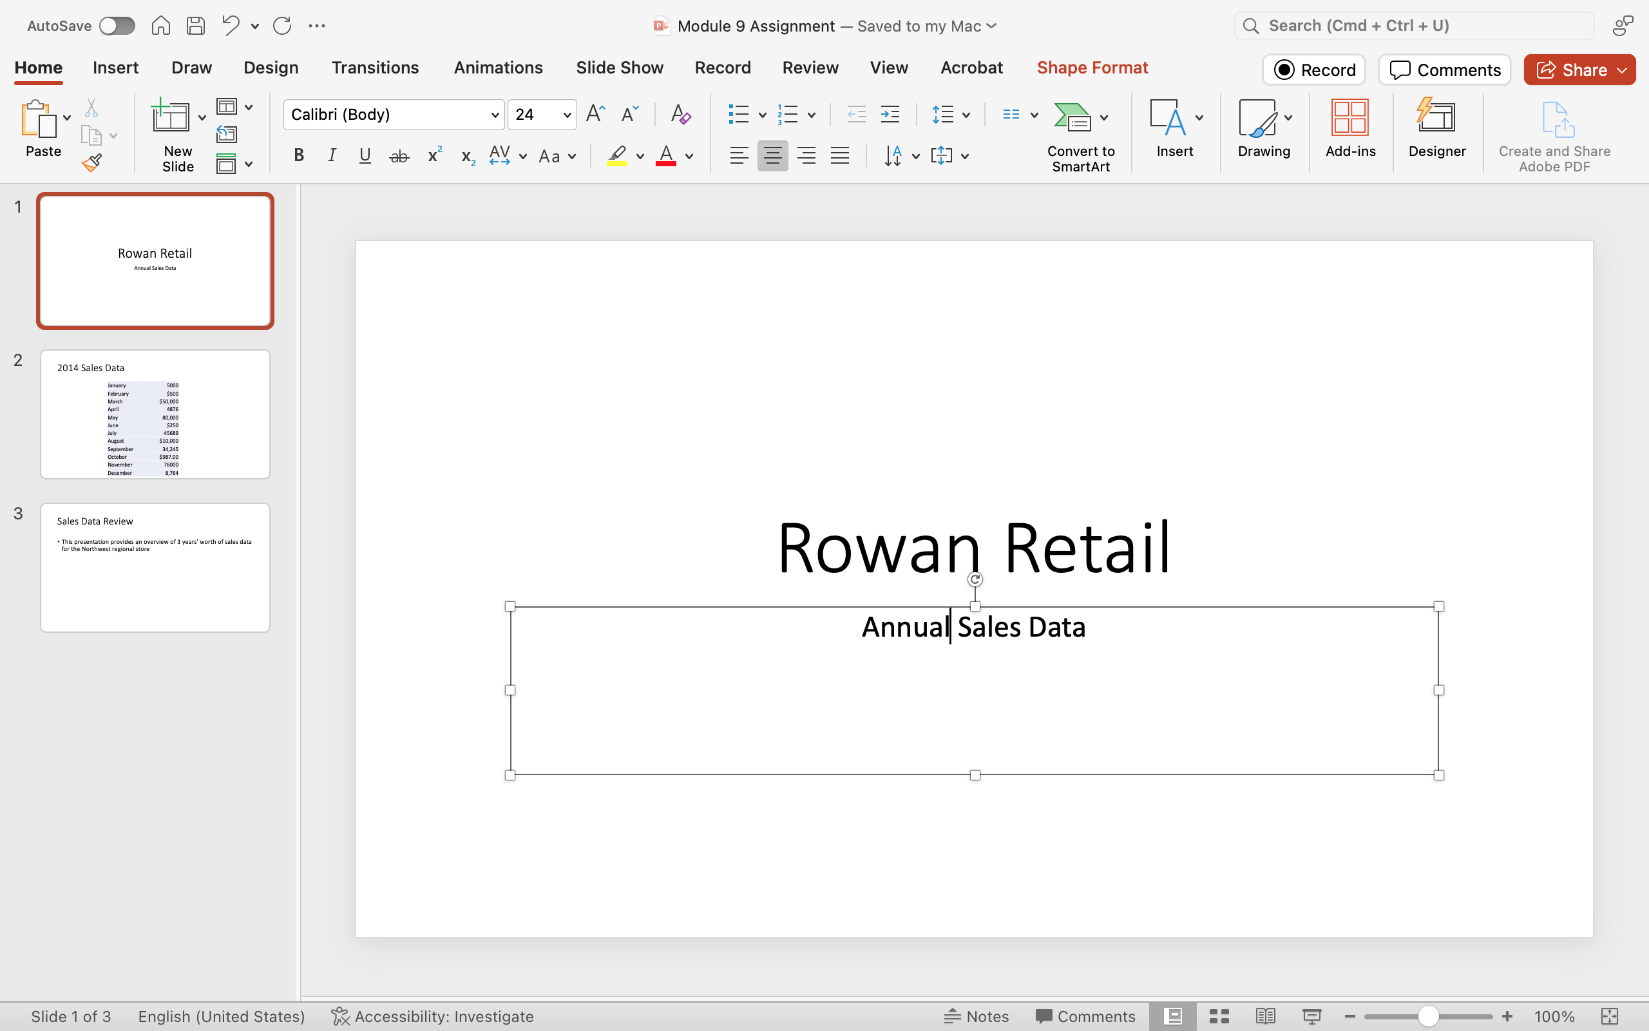The image size is (1649, 1031).
Task: Toggle Justify alignment for text
Action: pos(839,155)
